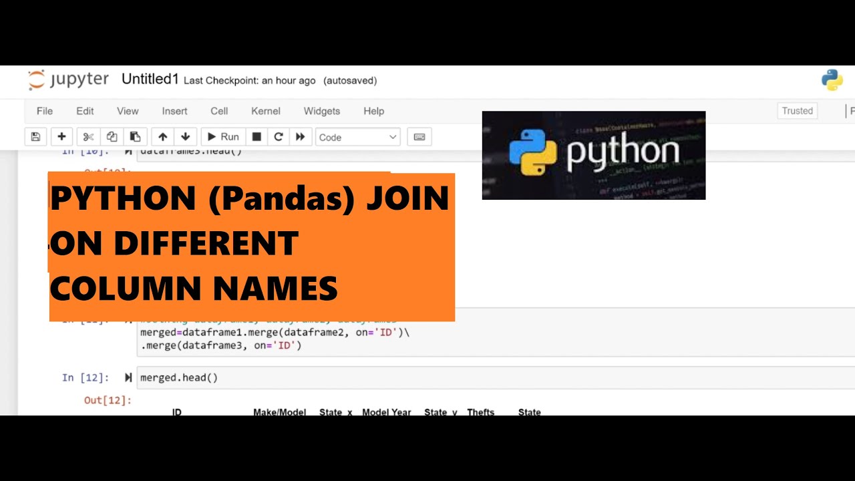Run the selected cell
855x481 pixels.
(223, 137)
